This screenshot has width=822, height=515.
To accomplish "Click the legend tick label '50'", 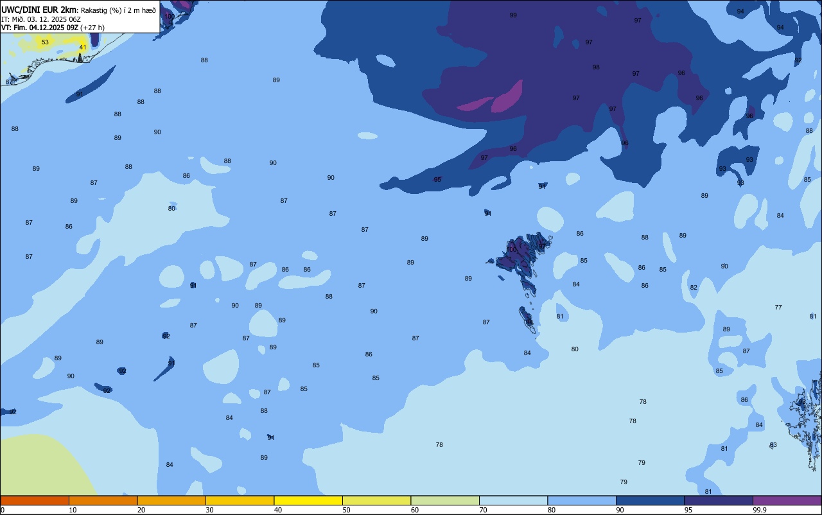I will pyautogui.click(x=346, y=510).
